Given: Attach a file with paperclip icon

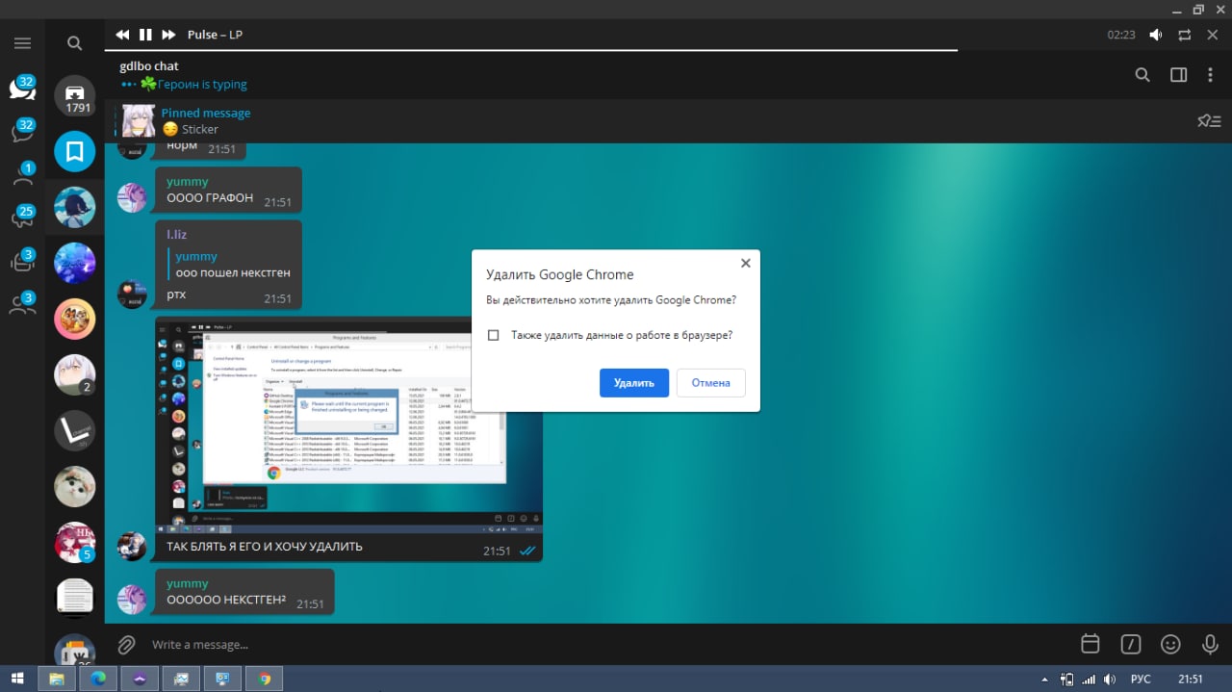Looking at the screenshot, I should click(x=126, y=644).
